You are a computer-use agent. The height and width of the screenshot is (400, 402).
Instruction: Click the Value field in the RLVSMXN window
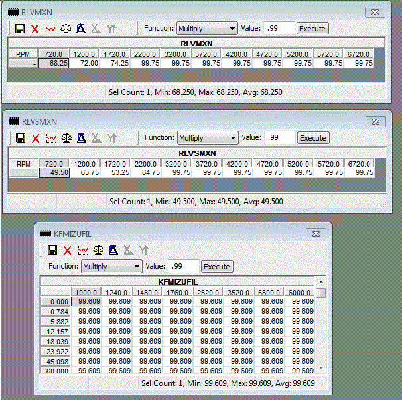pos(279,138)
